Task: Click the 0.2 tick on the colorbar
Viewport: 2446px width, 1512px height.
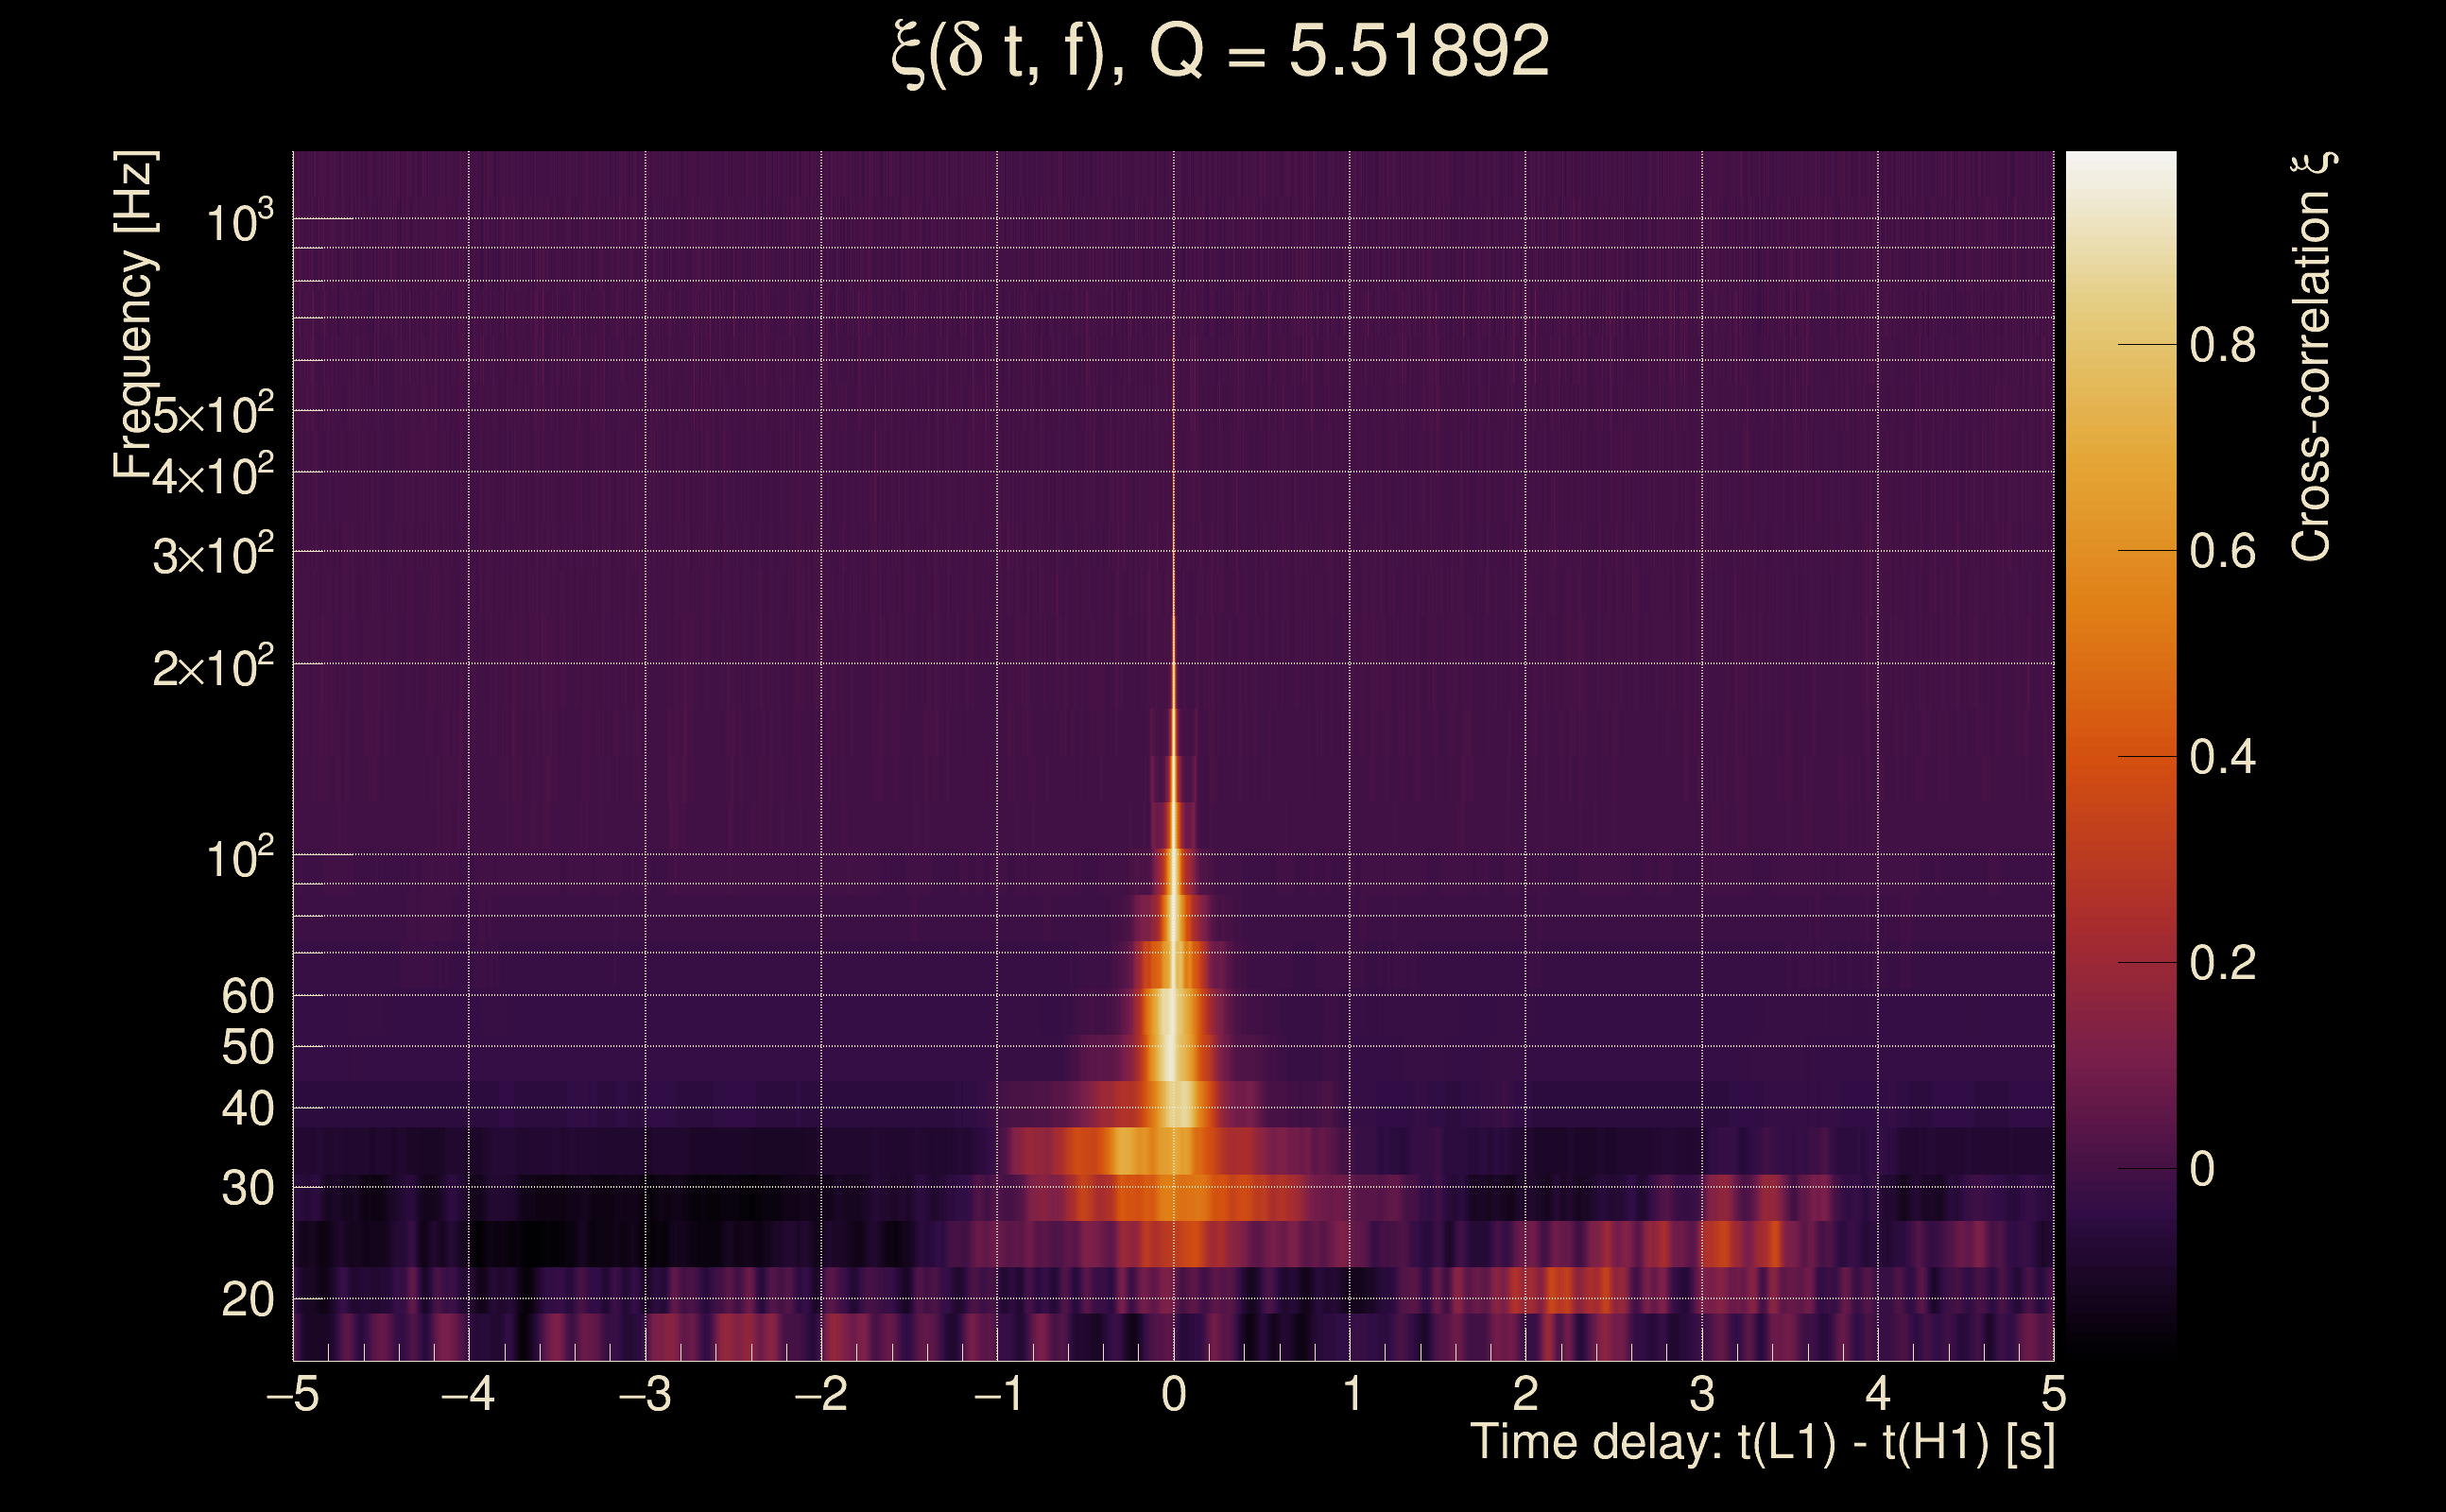Action: tap(2222, 963)
